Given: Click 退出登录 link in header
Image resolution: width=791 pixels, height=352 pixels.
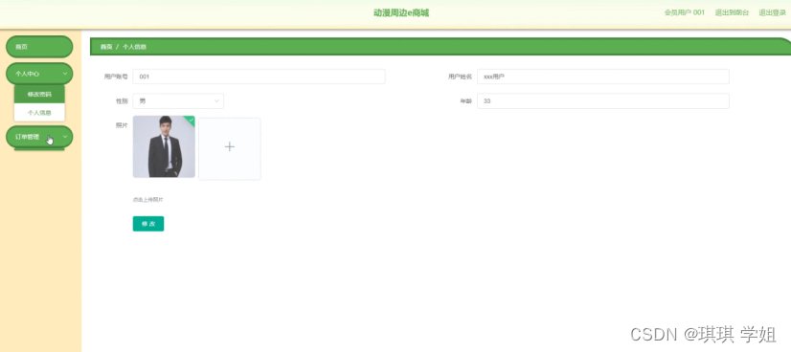Looking at the screenshot, I should click(x=773, y=12).
